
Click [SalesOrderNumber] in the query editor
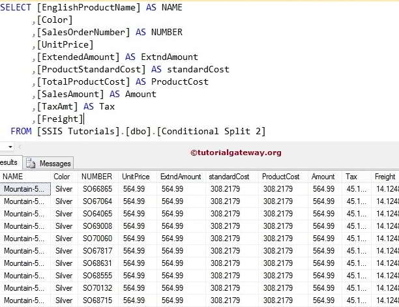pyautogui.click(x=83, y=33)
